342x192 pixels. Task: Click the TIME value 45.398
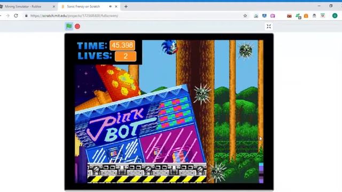tap(122, 45)
